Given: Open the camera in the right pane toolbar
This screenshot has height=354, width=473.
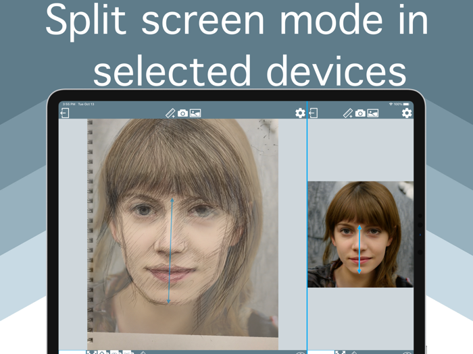Looking at the screenshot, I should pyautogui.click(x=360, y=113).
